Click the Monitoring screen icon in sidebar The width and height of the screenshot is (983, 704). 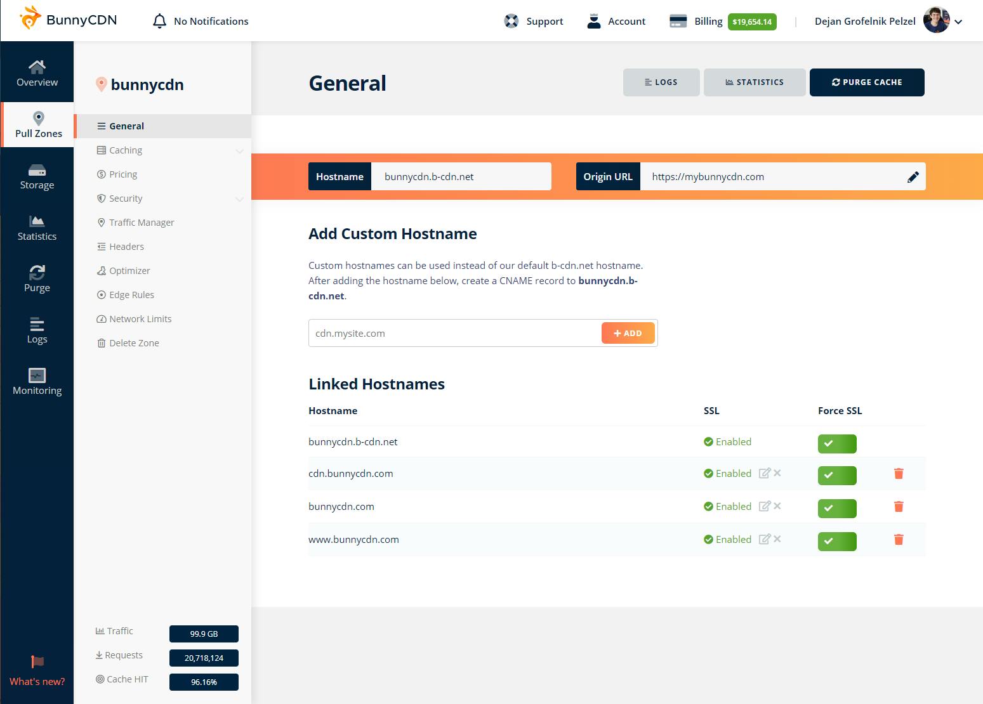point(37,375)
